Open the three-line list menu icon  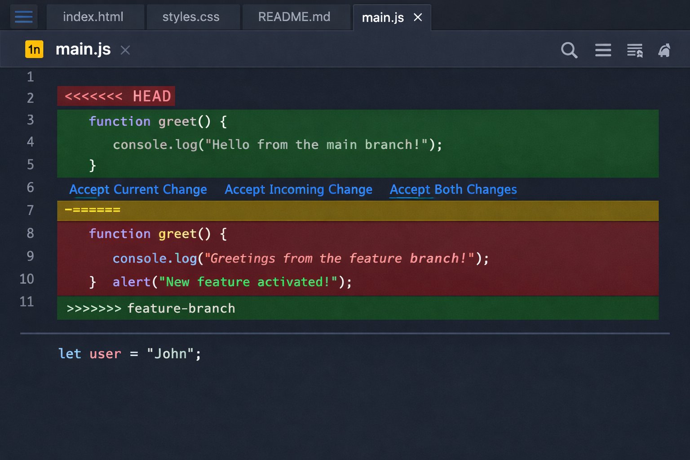[603, 50]
